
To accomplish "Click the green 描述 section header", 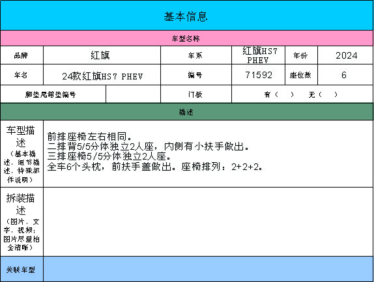I will tap(186, 112).
